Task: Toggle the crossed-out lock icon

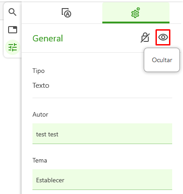Action: [x=145, y=37]
